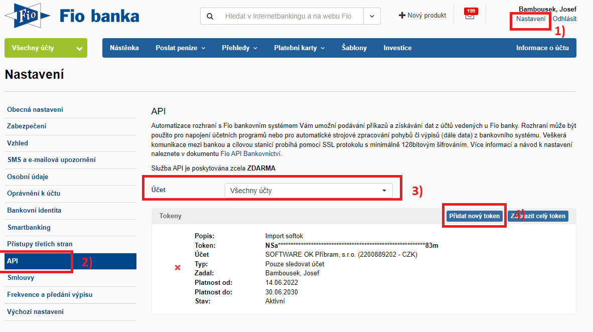Screen dimensions: 593x332
Task: Expand the Poslat peníze menu
Action: coord(181,48)
